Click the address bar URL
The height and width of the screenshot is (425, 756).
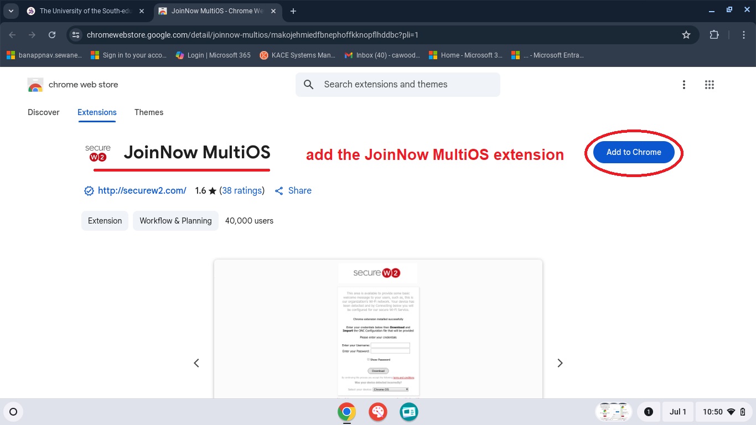tap(252, 35)
